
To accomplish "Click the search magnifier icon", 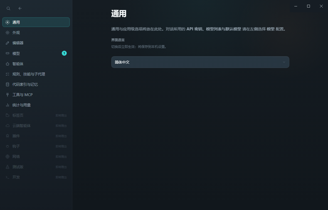I will pyautogui.click(x=8, y=8).
